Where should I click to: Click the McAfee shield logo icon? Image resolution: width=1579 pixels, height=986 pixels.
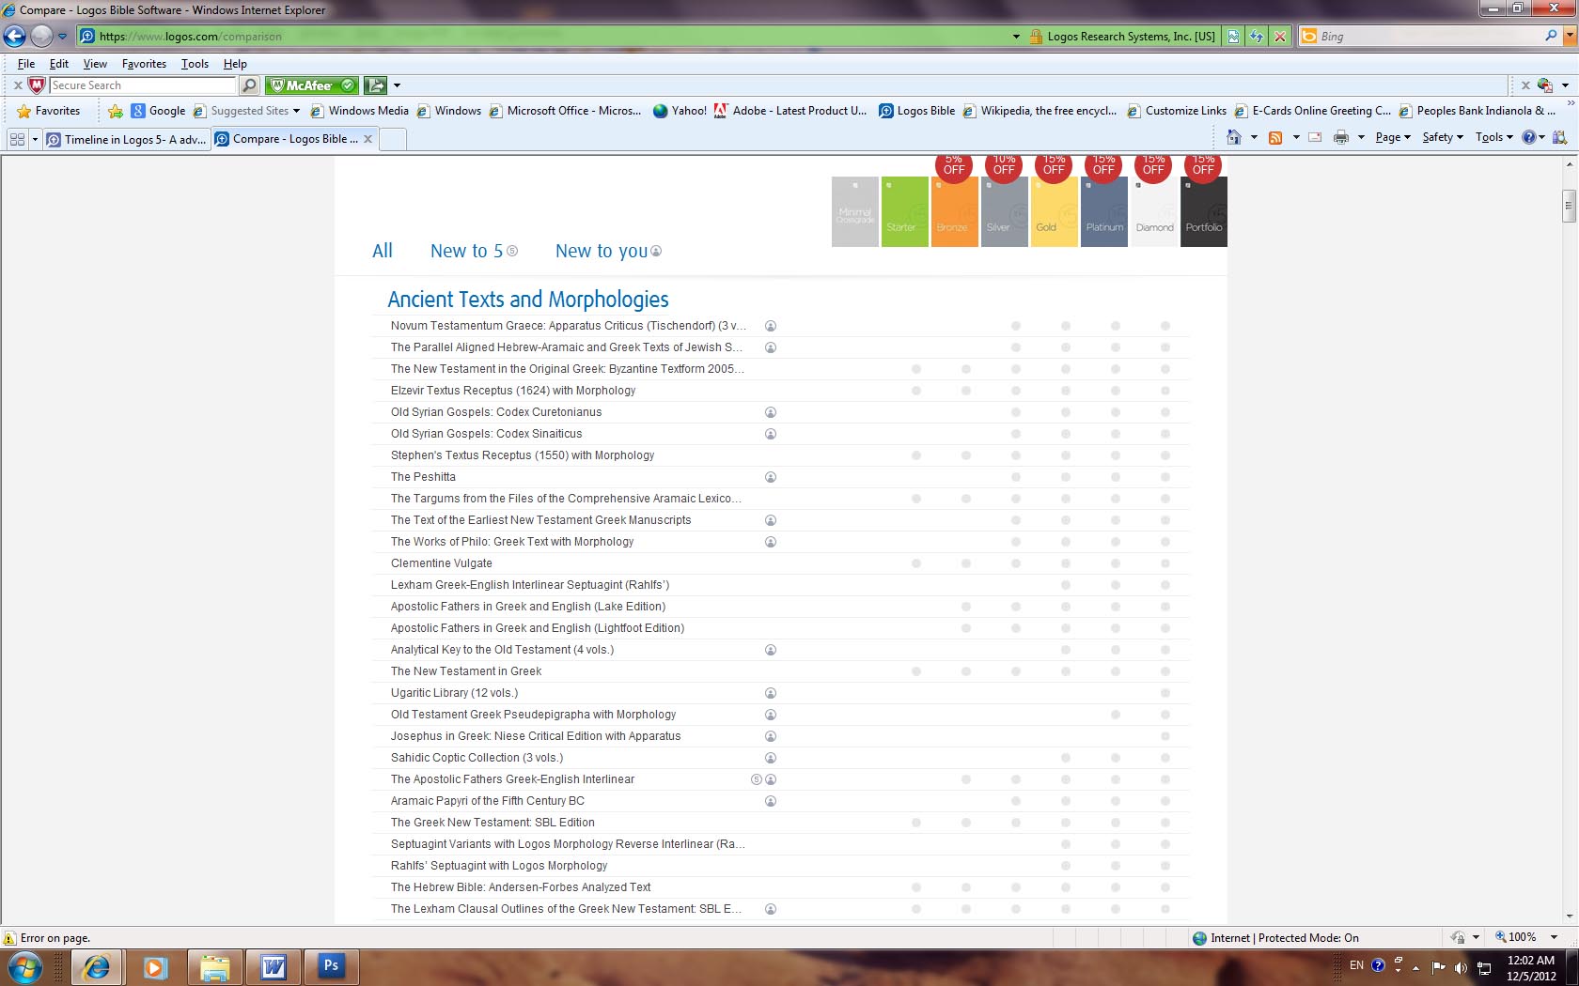[37, 85]
